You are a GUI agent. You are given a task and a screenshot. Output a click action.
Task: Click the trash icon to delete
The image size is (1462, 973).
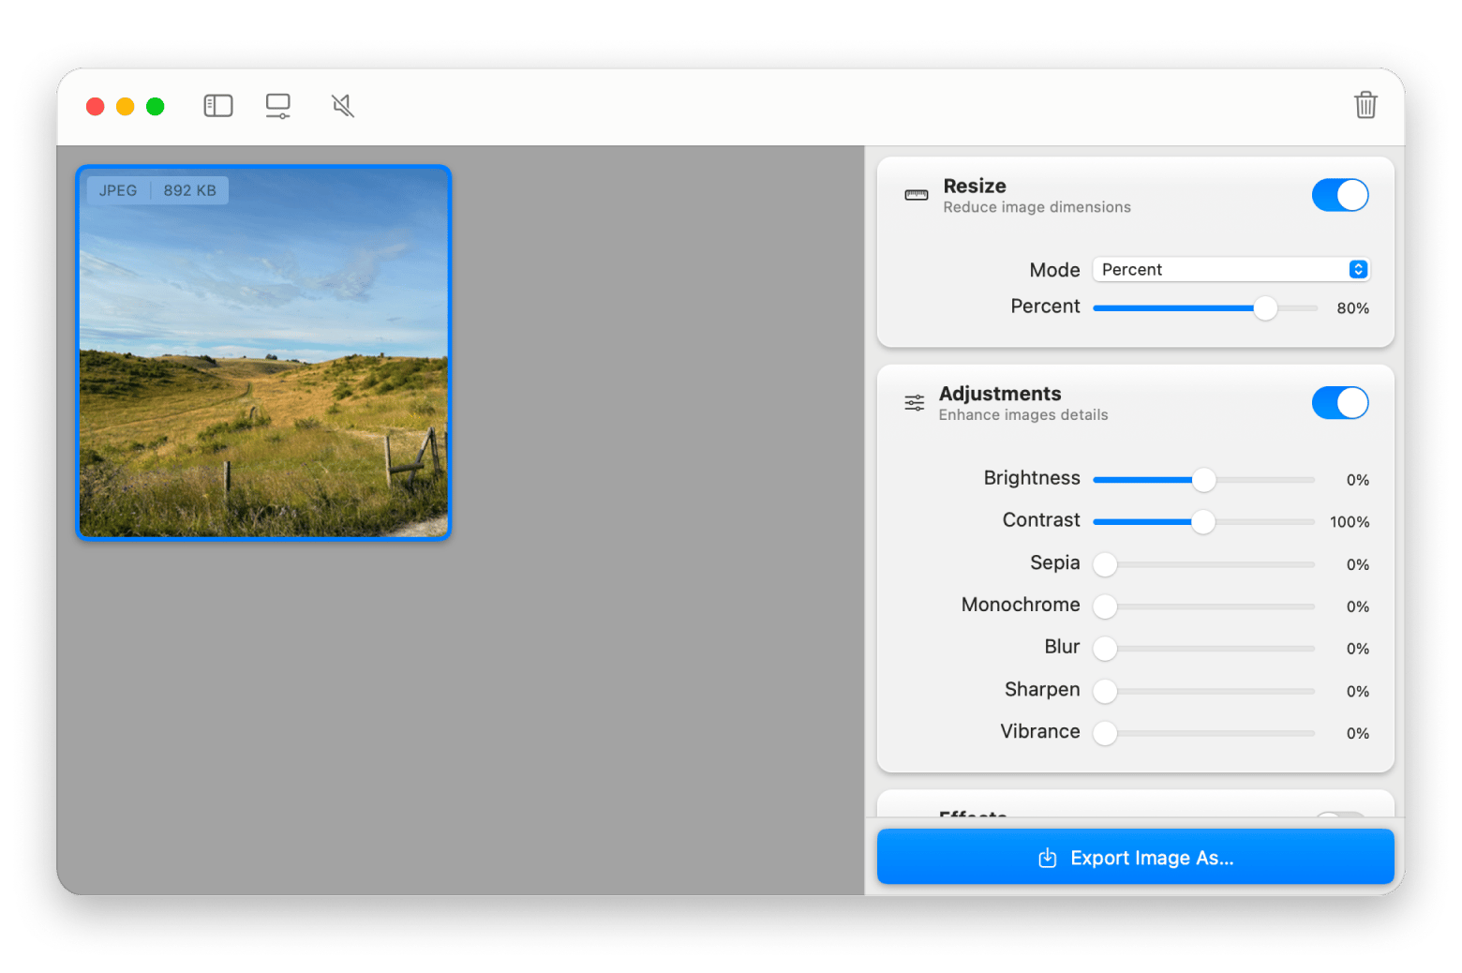click(x=1365, y=105)
